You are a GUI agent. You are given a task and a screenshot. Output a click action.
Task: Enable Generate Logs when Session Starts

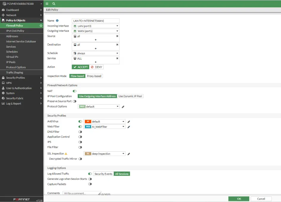point(90,179)
